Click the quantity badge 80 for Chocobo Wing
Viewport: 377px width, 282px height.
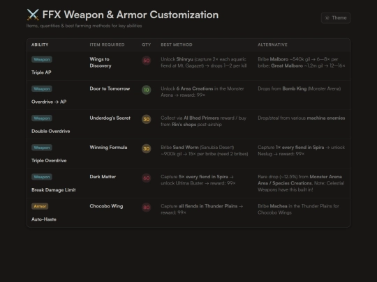click(147, 207)
